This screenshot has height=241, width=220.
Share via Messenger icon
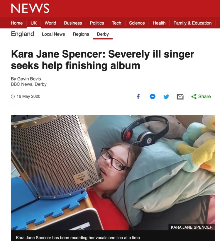[x=153, y=96]
